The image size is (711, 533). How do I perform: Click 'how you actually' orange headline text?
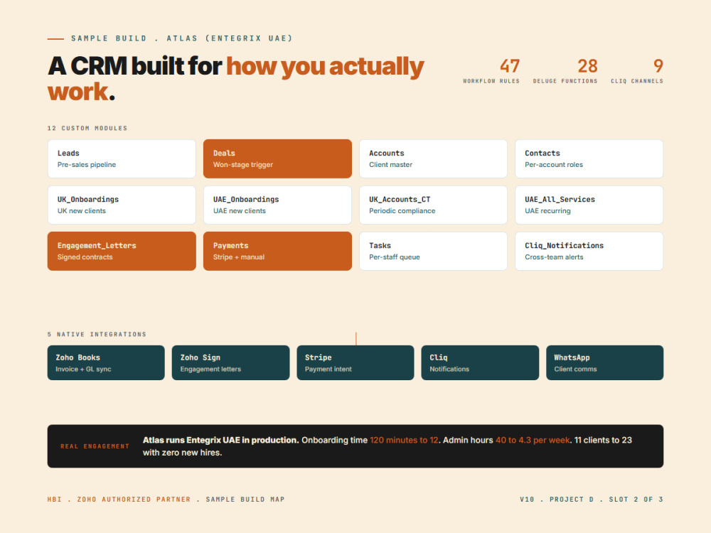325,67
